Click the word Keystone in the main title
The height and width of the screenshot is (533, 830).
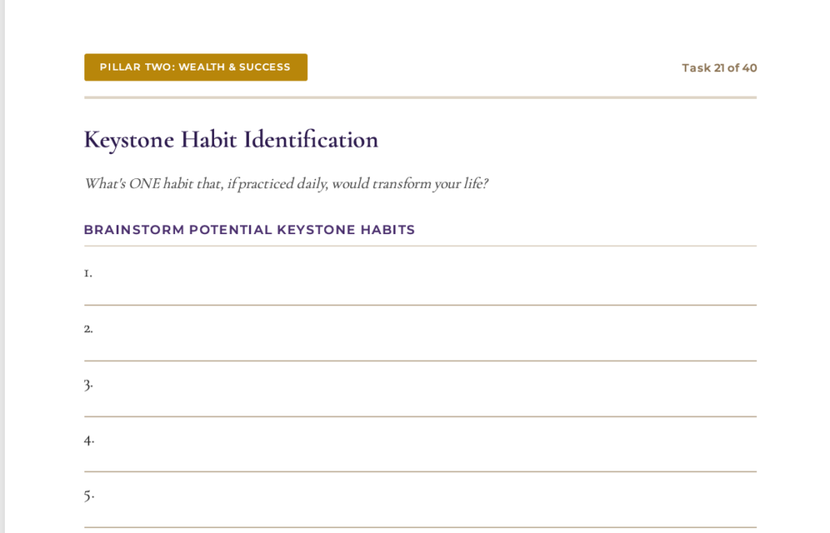129,139
